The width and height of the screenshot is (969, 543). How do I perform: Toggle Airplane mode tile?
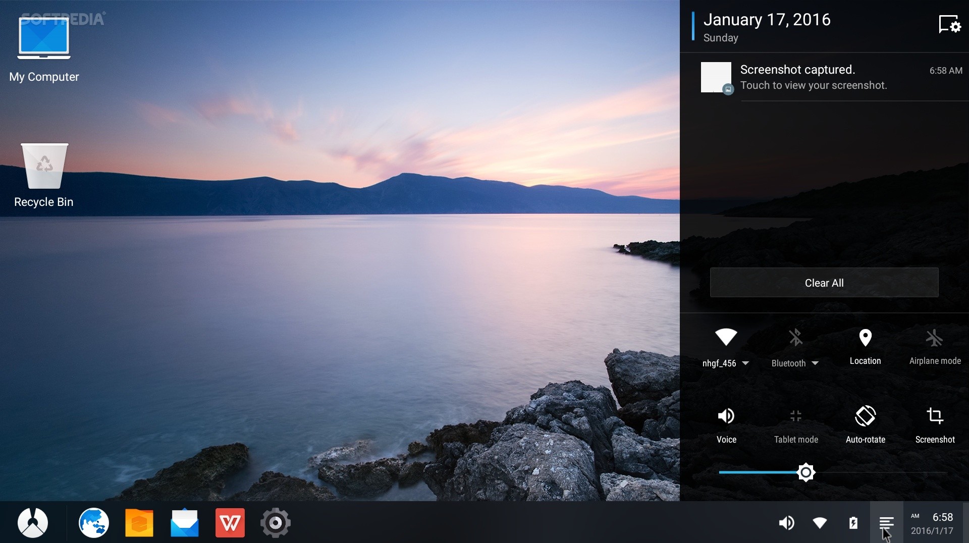(x=935, y=347)
